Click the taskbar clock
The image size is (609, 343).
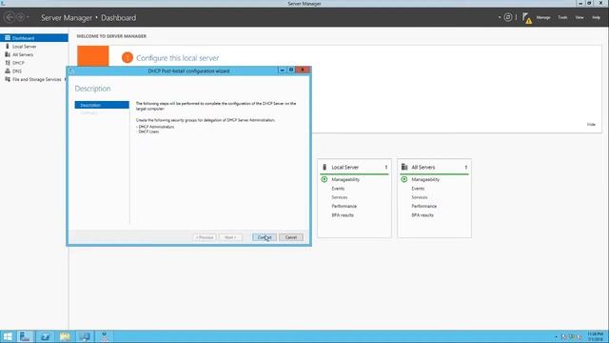(595, 336)
